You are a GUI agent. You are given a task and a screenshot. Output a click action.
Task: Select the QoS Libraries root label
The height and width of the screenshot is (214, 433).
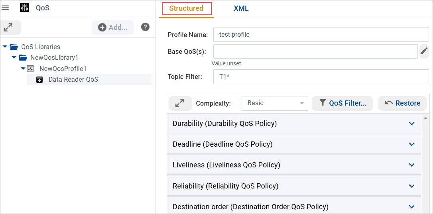[41, 47]
